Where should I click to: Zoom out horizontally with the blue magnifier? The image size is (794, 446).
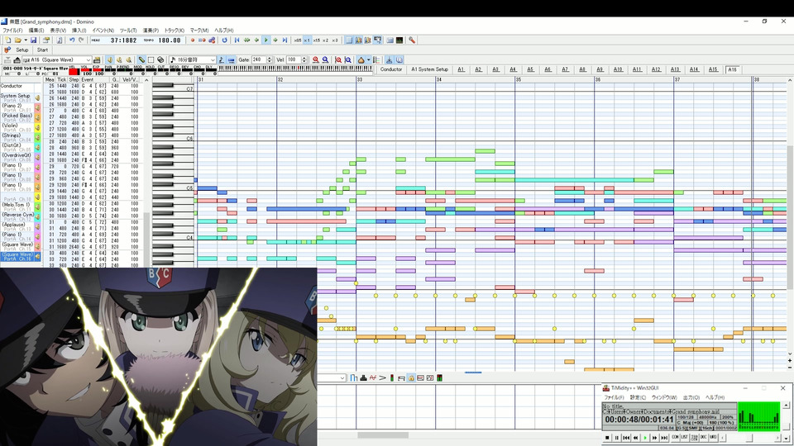[325, 59]
